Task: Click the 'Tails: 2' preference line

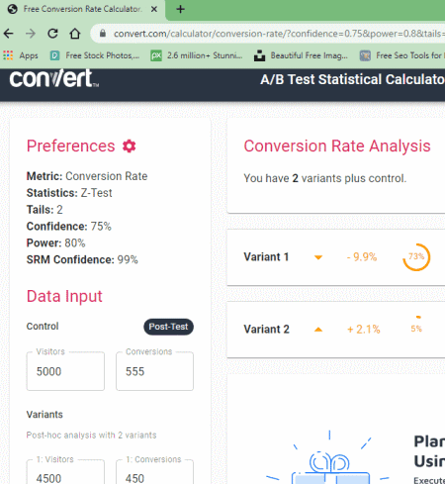Action: 44,210
